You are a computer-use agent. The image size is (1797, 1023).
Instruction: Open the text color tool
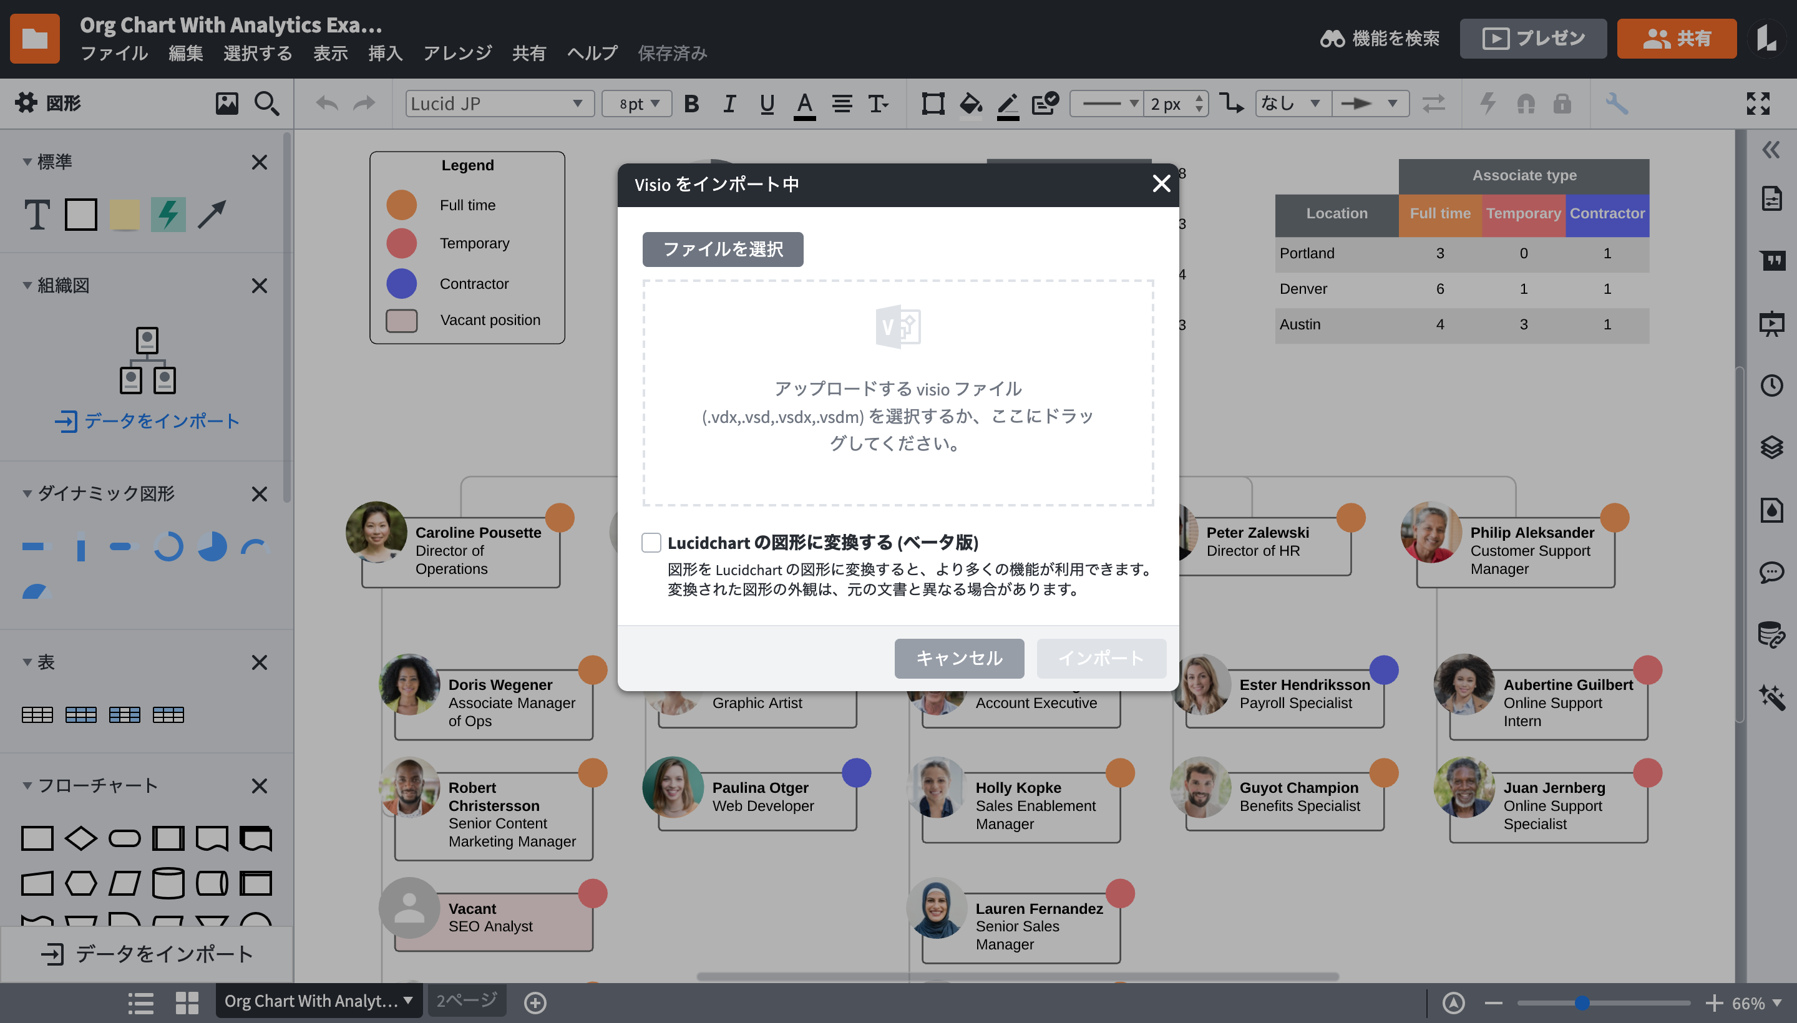[805, 105]
